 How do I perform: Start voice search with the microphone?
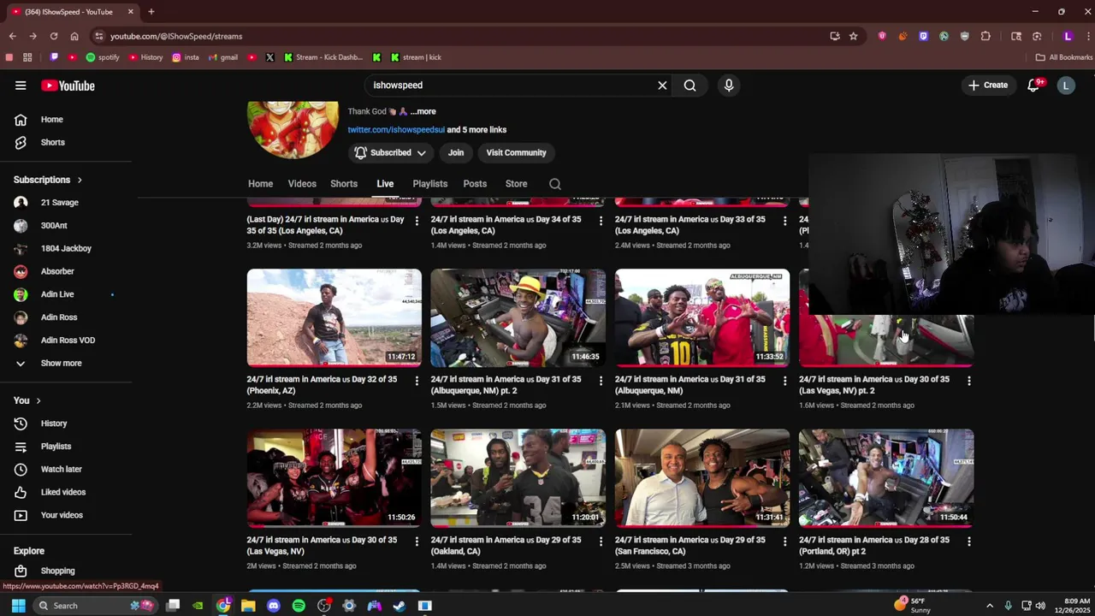coord(729,86)
